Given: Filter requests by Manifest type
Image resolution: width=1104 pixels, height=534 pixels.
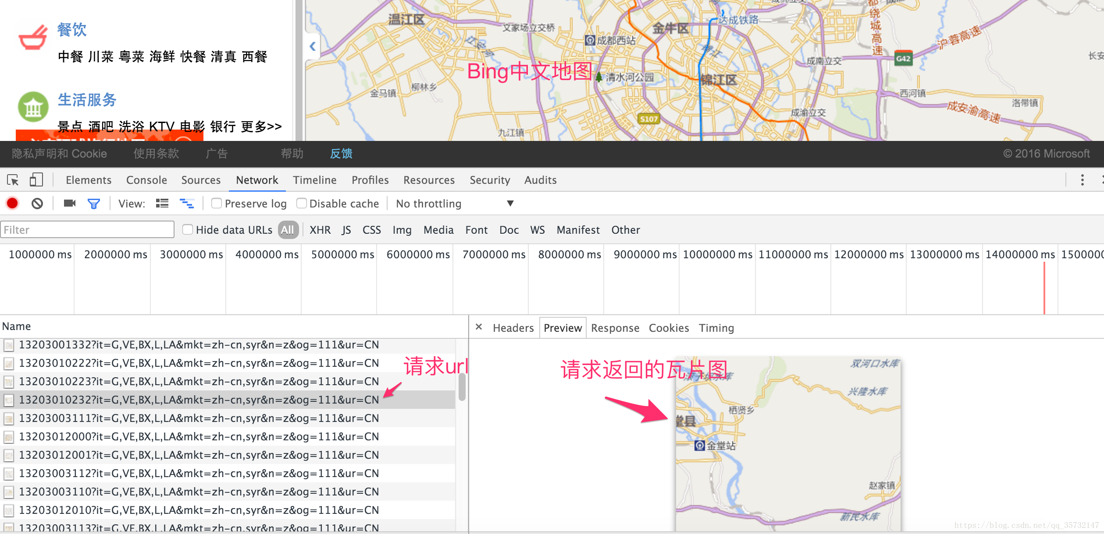Looking at the screenshot, I should (x=578, y=230).
